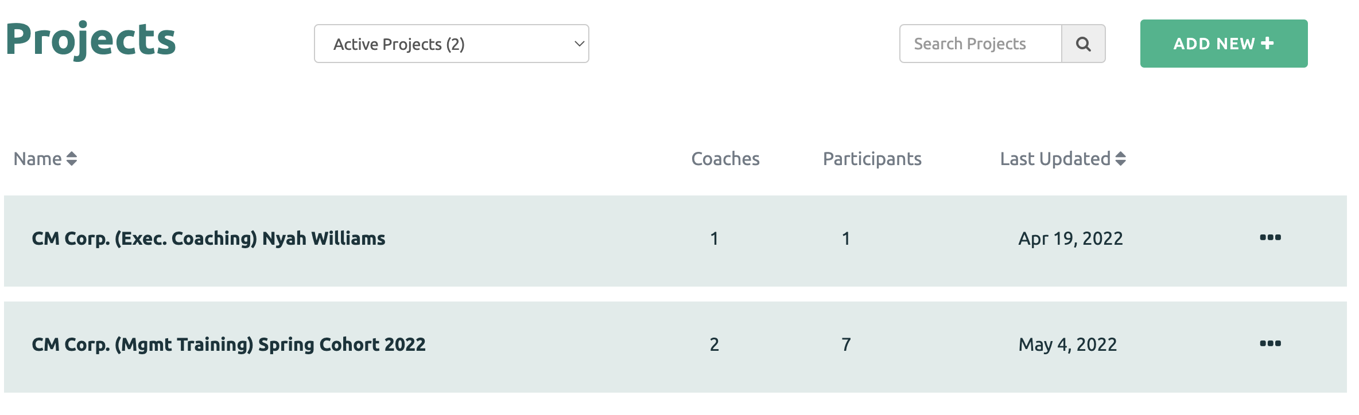Click the Projects page title
The height and width of the screenshot is (415, 1359).
[91, 40]
